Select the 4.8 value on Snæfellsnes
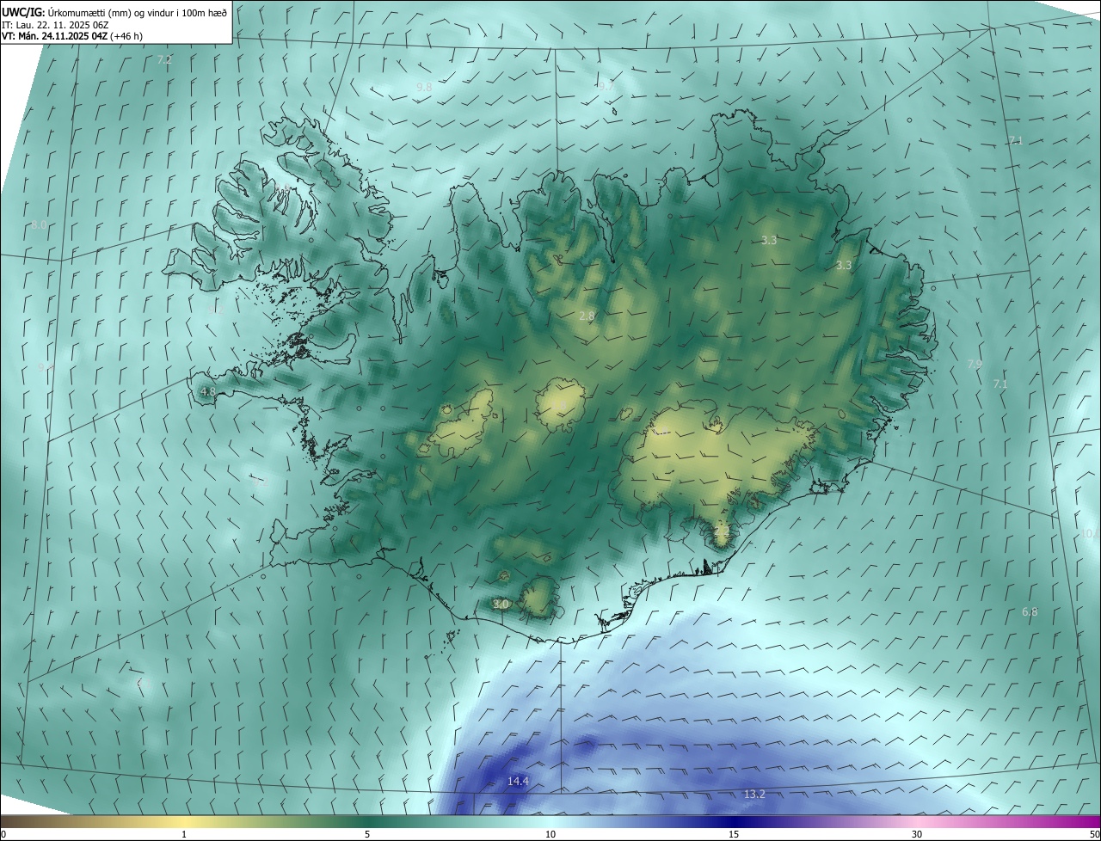 [x=207, y=391]
